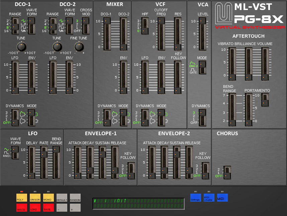
Task: Click the red LOAD button
Action: point(35,208)
